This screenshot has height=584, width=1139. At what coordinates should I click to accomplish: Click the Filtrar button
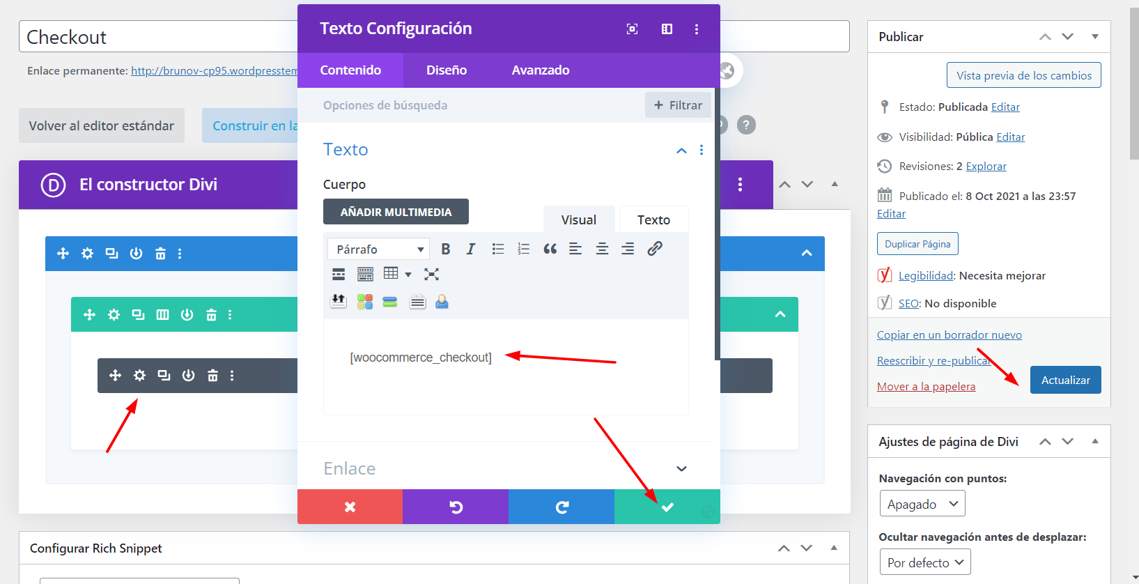[678, 105]
